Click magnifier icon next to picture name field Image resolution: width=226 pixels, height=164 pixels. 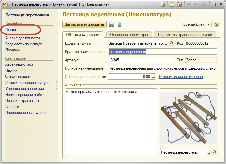[x=215, y=152]
